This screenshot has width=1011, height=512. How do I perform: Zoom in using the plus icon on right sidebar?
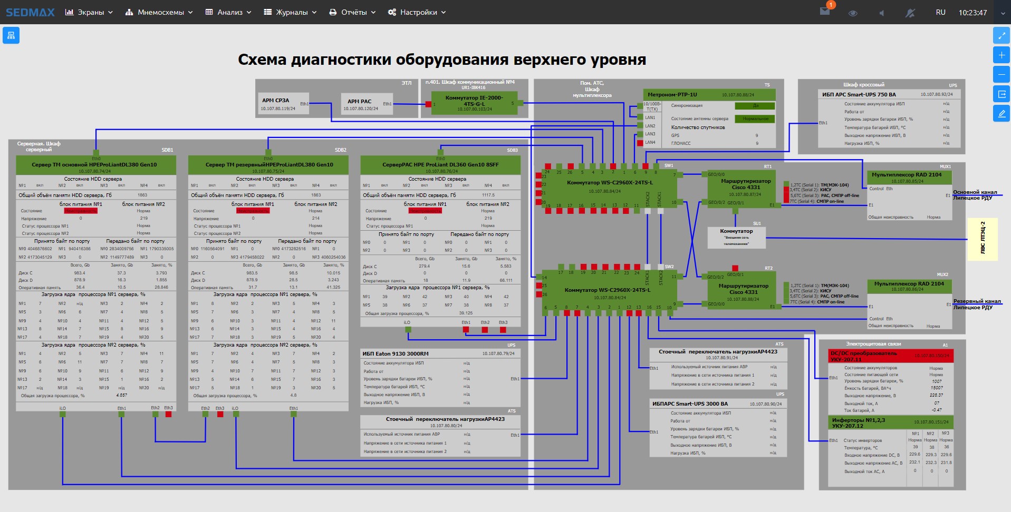click(1002, 54)
